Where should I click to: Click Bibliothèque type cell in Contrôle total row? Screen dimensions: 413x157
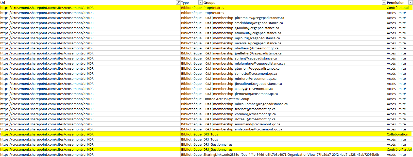191,8
